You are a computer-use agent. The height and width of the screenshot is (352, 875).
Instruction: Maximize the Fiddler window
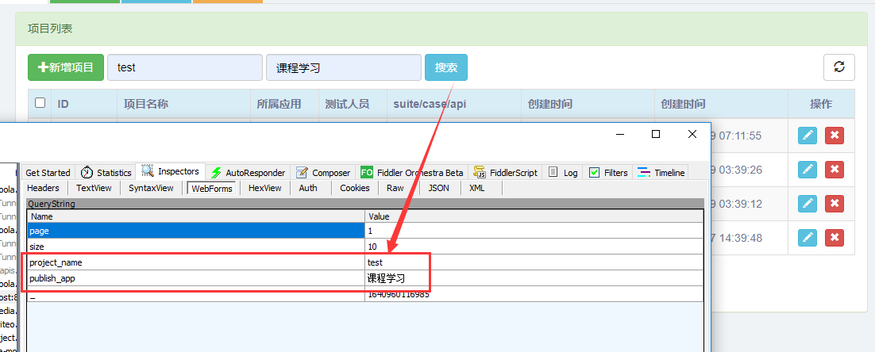pos(656,134)
